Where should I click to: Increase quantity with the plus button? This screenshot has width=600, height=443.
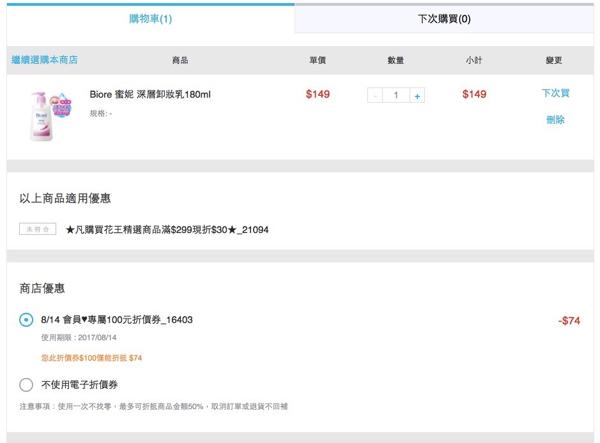(x=417, y=95)
